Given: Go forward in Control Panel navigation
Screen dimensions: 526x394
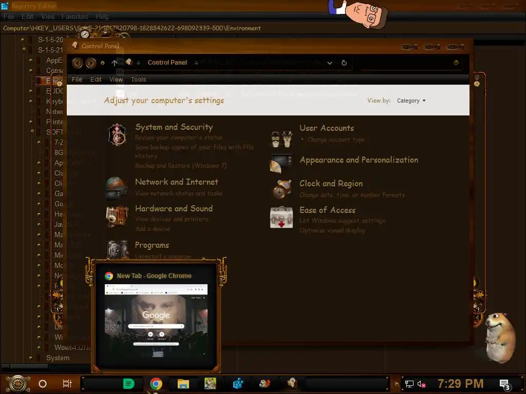Looking at the screenshot, I should (x=90, y=63).
